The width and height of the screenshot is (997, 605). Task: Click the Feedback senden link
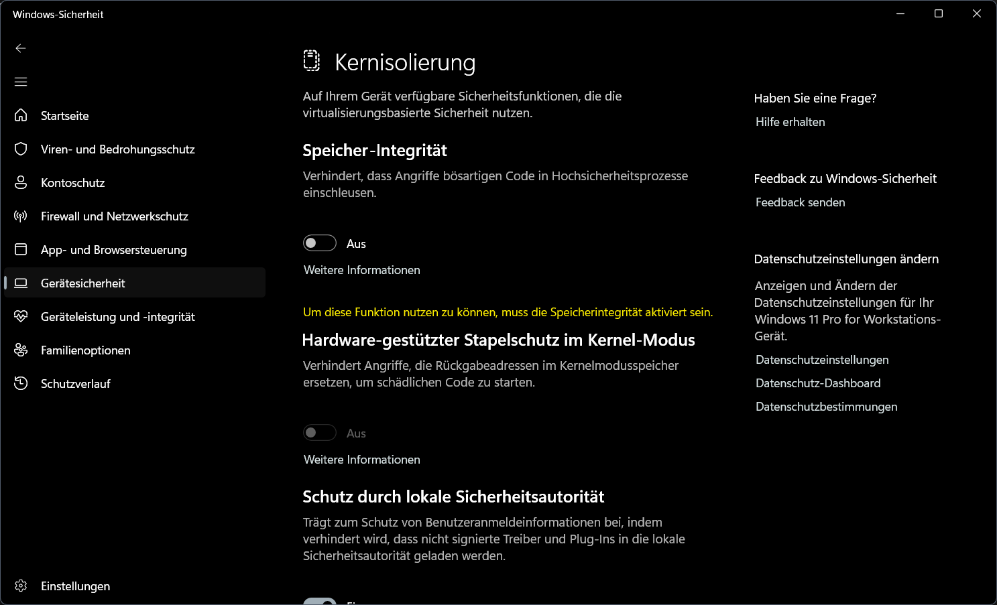click(800, 202)
